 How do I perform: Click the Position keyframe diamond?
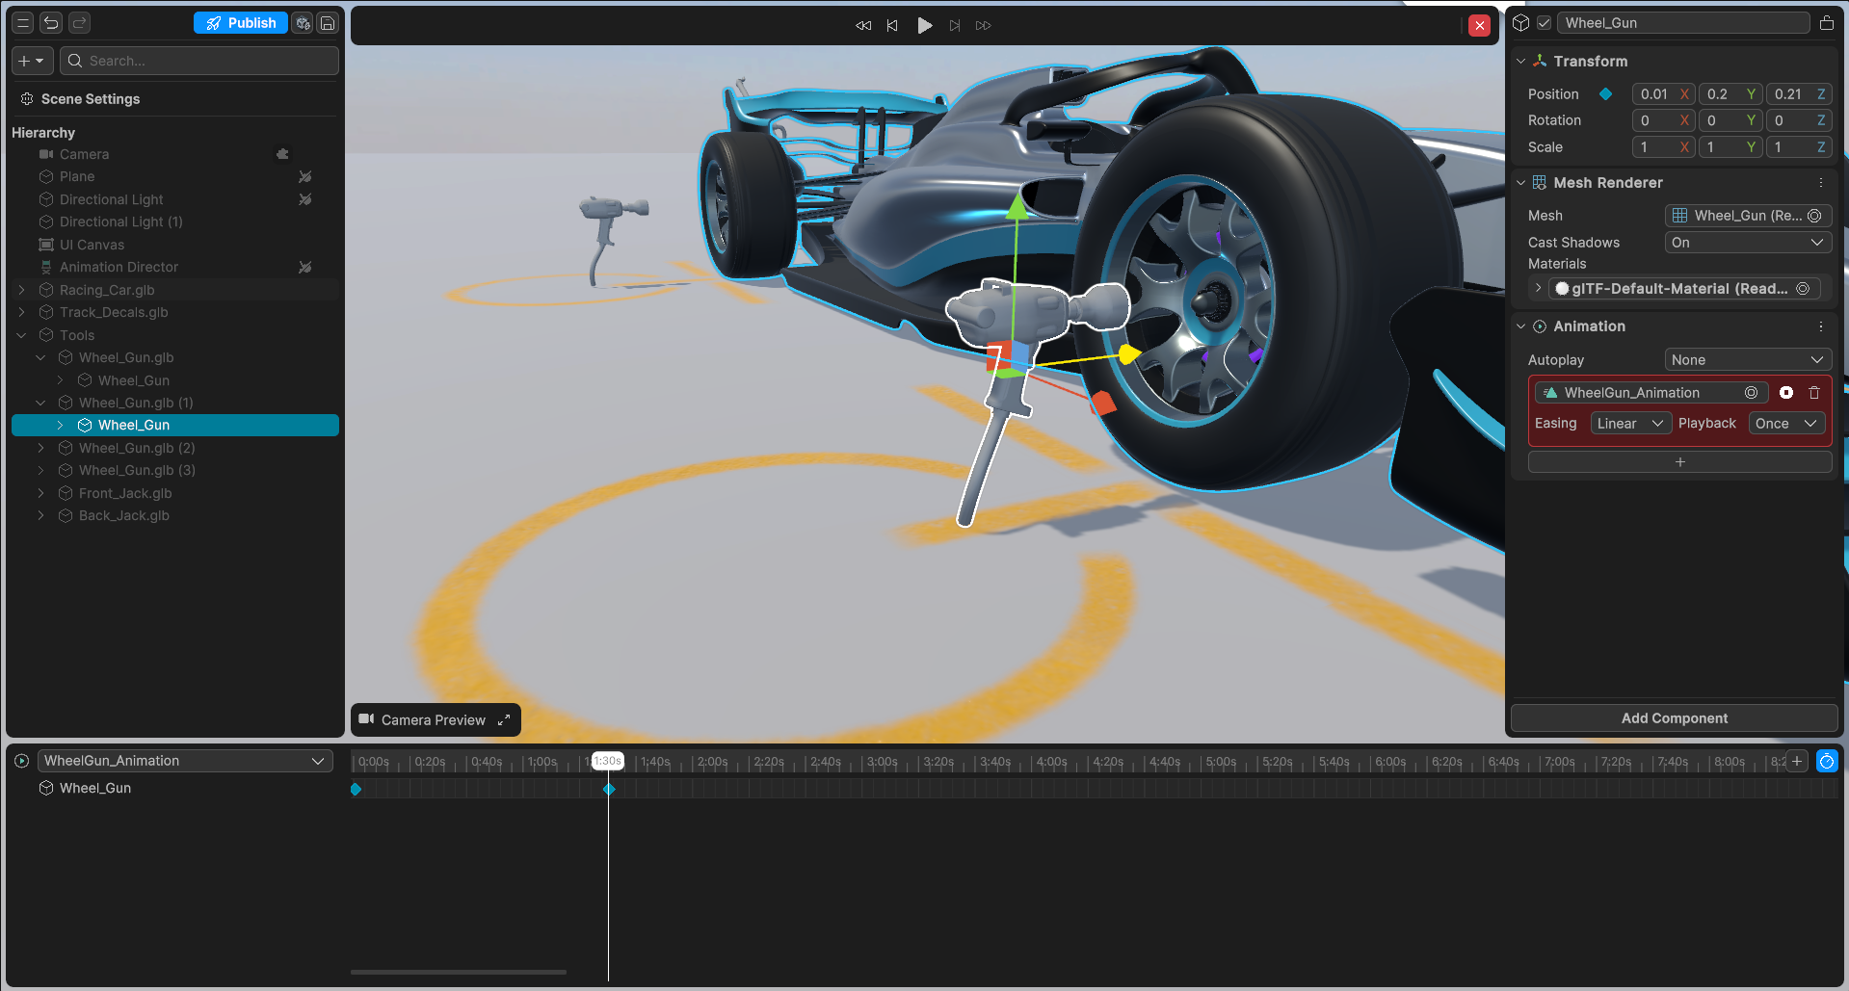tap(1605, 93)
